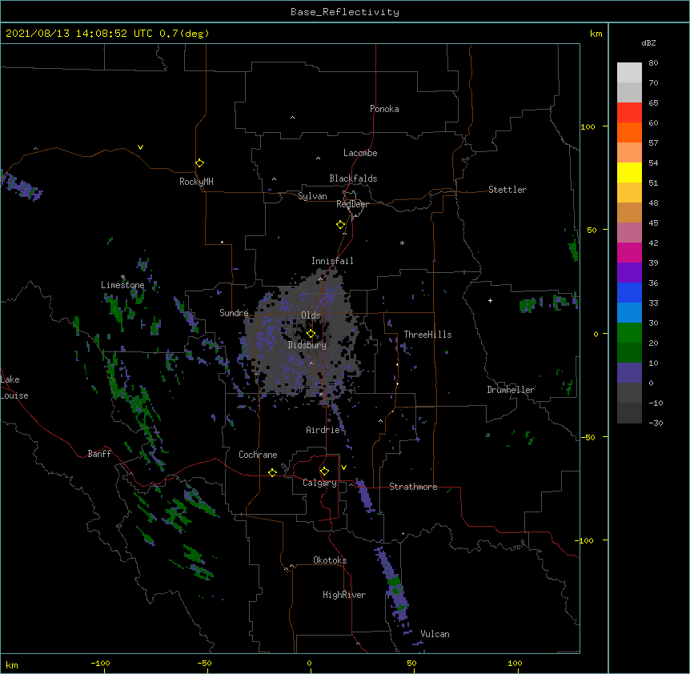The width and height of the screenshot is (690, 674).
Task: Click the Olds town label
Action: 311,315
